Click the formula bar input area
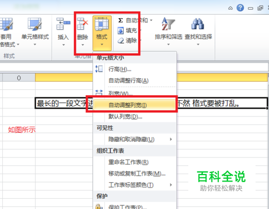 click(134, 67)
